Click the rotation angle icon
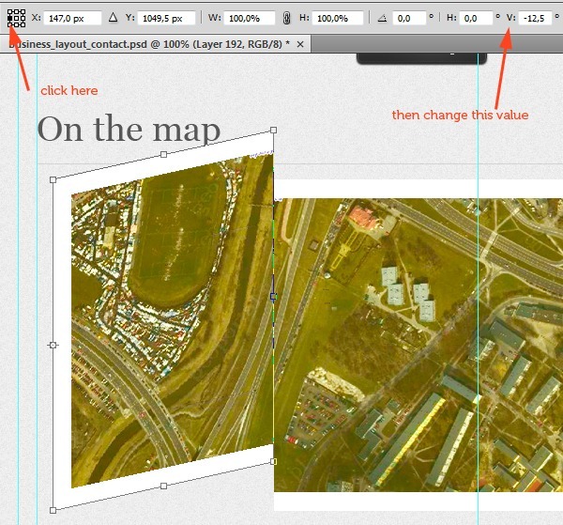The image size is (563, 525). click(x=380, y=18)
